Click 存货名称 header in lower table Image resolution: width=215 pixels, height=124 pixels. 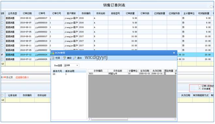click(42, 95)
